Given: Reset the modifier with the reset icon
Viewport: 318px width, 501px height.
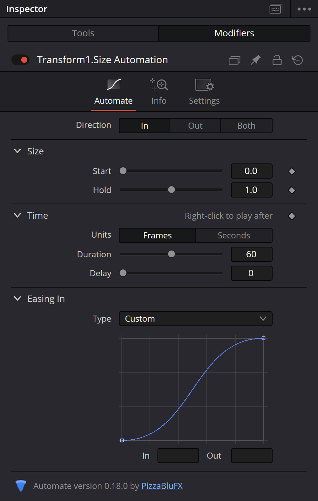Looking at the screenshot, I should 298,60.
